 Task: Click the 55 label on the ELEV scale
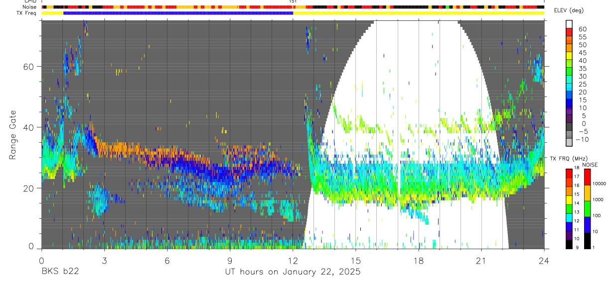582,37
